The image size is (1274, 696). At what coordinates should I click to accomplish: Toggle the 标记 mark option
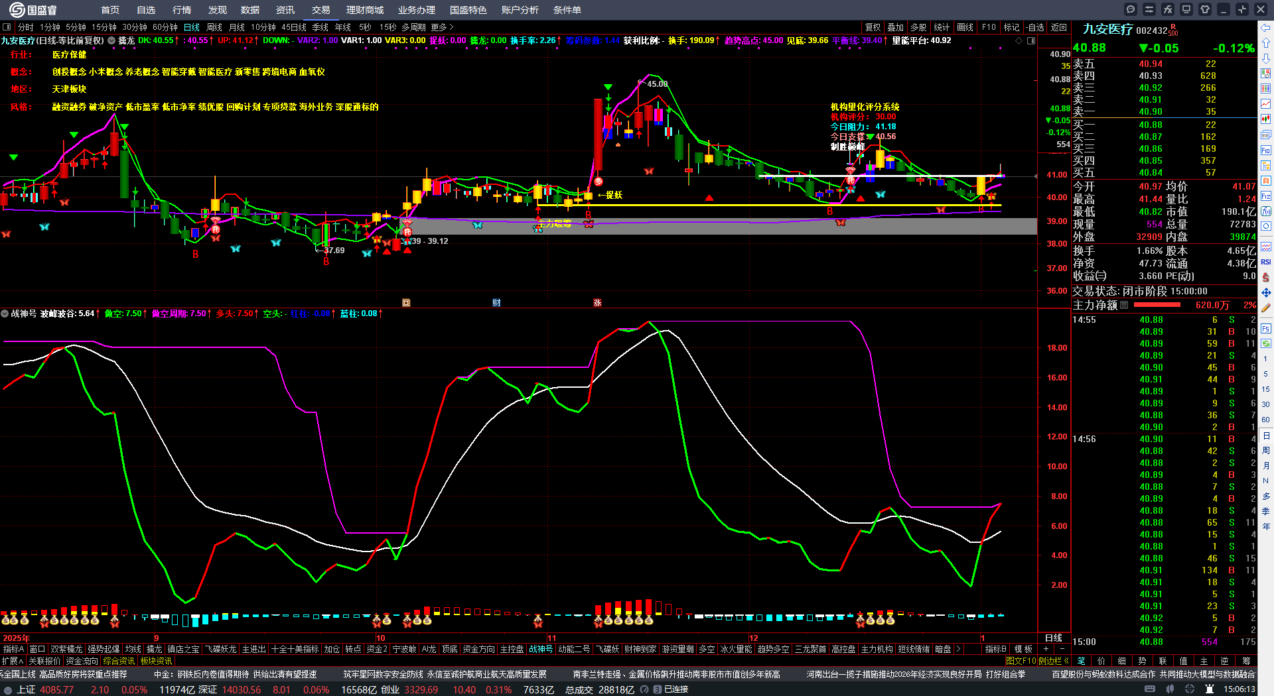(x=1011, y=27)
